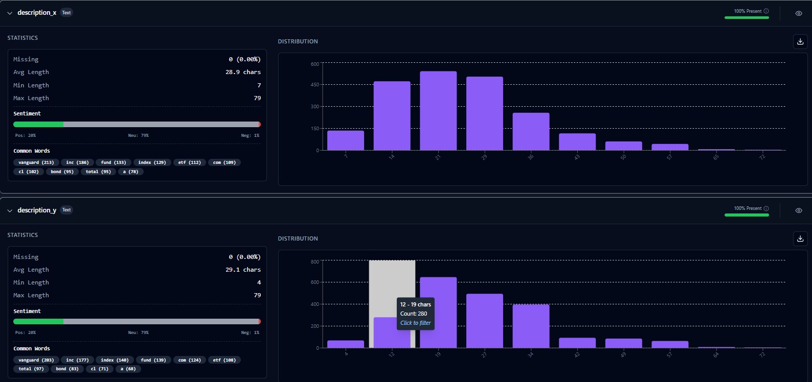Select the 'vanguard (213)' common word tag
This screenshot has height=382, width=812.
tap(36, 162)
